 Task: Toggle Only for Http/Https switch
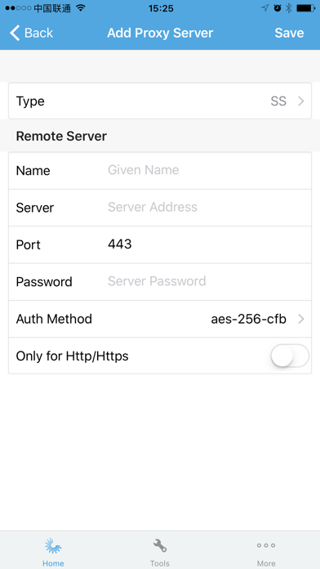tap(290, 356)
